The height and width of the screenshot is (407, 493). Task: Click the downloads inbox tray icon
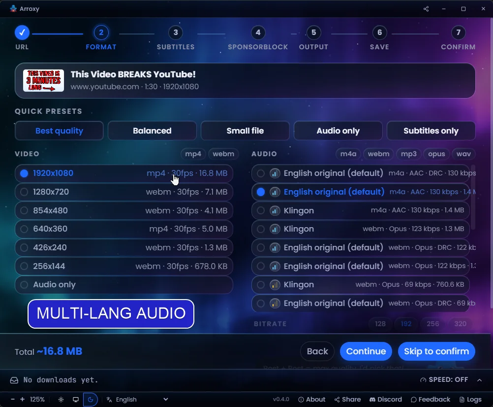[14, 380]
